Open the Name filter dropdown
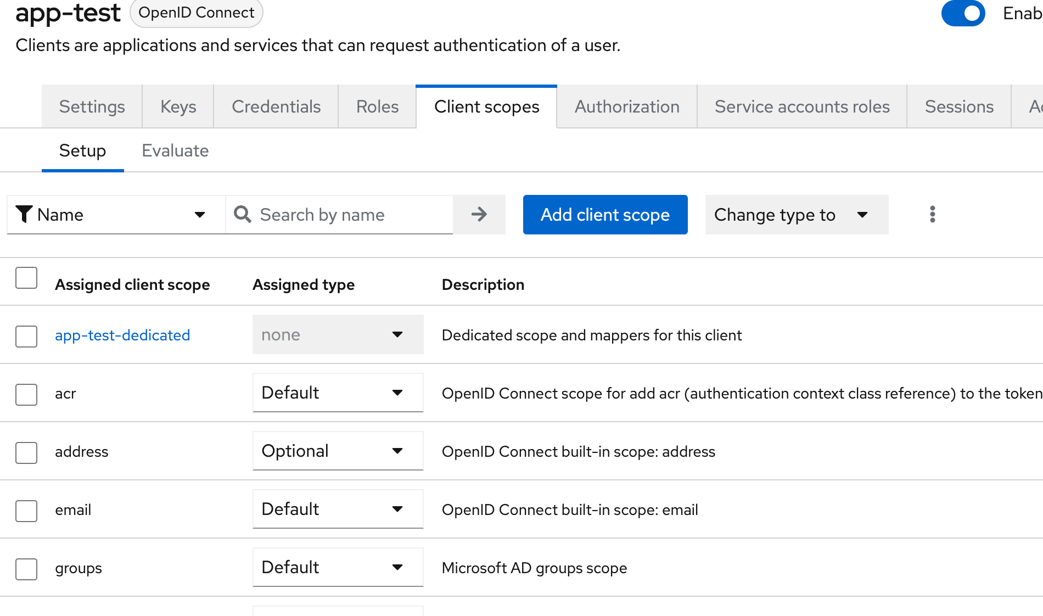This screenshot has height=616, width=1043. tap(115, 215)
